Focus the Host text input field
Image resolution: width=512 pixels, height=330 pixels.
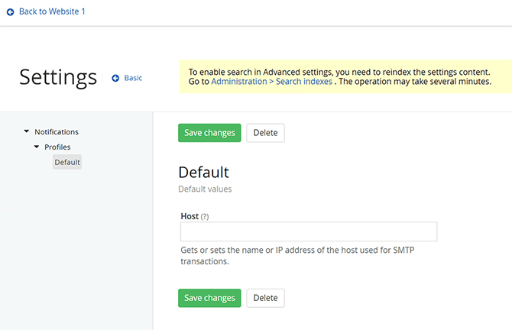click(309, 232)
